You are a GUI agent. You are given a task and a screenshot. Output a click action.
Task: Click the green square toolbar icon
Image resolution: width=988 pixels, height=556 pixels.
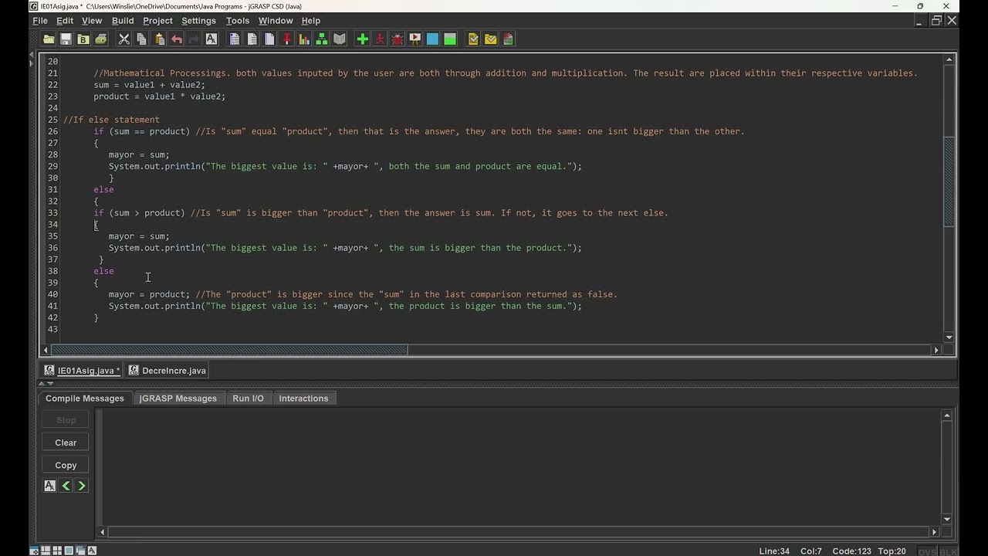[x=450, y=39]
